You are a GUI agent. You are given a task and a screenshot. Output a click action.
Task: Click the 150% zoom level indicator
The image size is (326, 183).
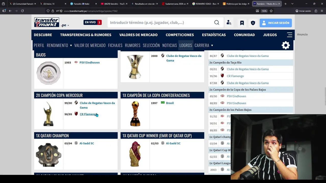point(264,11)
